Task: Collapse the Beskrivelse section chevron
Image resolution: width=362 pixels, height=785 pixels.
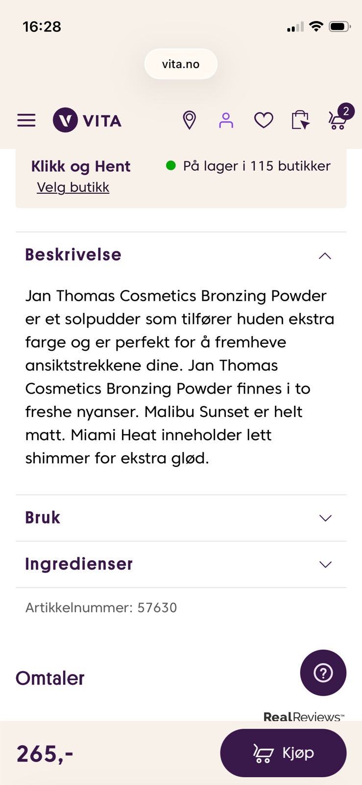Action: pyautogui.click(x=325, y=256)
